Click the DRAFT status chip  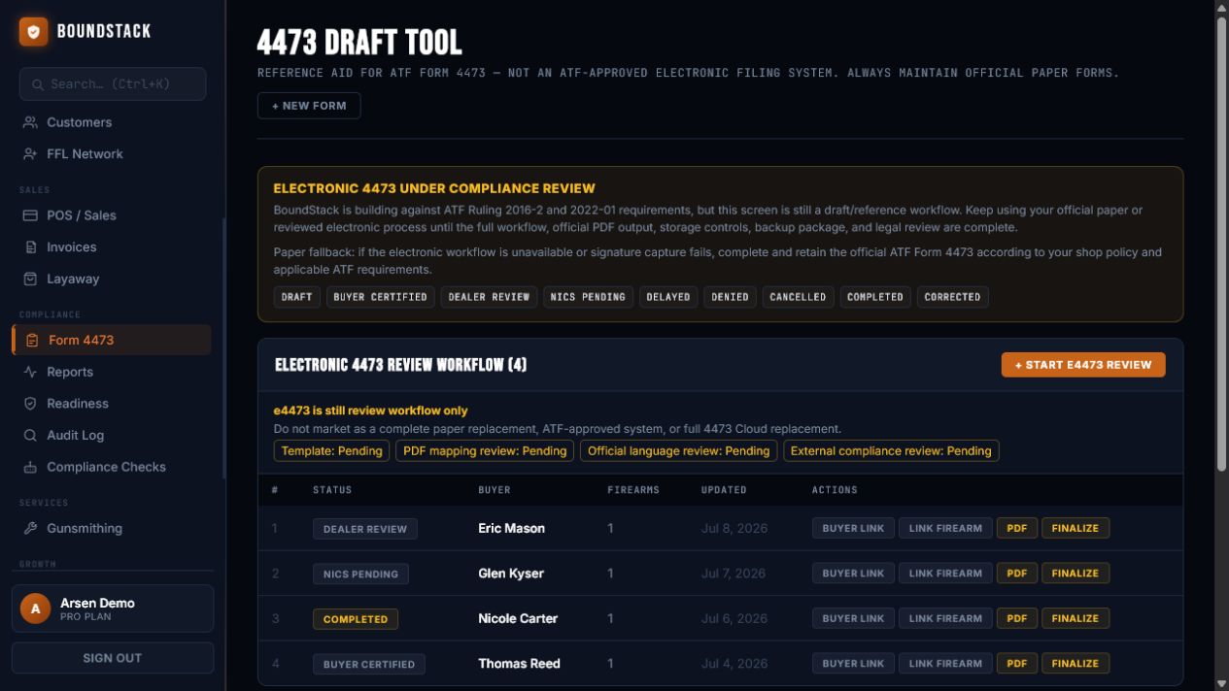point(297,297)
